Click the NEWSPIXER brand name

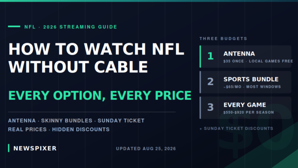coord(35,148)
